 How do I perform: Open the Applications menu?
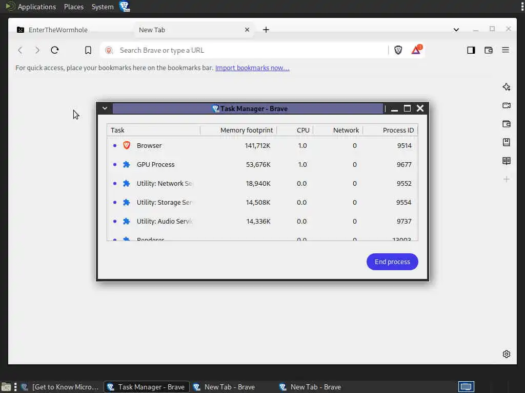tap(37, 7)
